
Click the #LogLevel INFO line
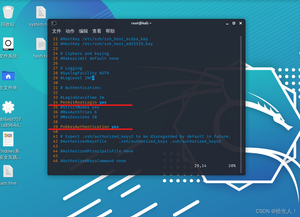tap(77, 78)
